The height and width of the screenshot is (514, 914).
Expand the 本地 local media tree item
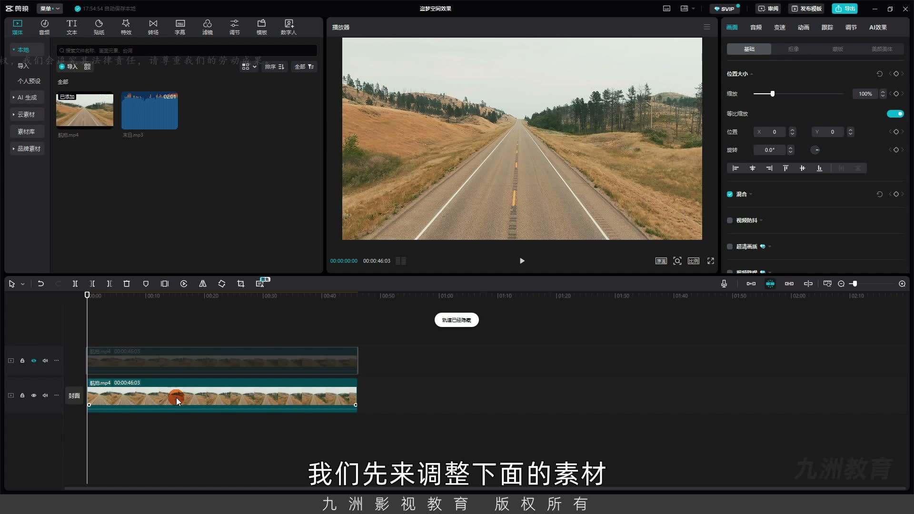point(27,49)
